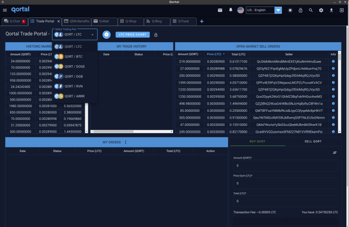The height and width of the screenshot is (227, 349).
Task: Click historic trades scrollbar down arrow
Action: point(87,132)
